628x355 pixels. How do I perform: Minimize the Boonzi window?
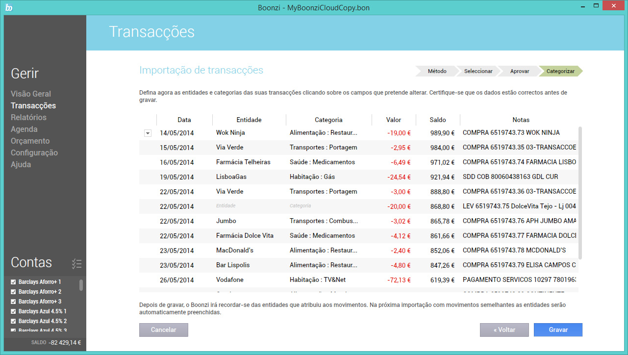pos(581,6)
